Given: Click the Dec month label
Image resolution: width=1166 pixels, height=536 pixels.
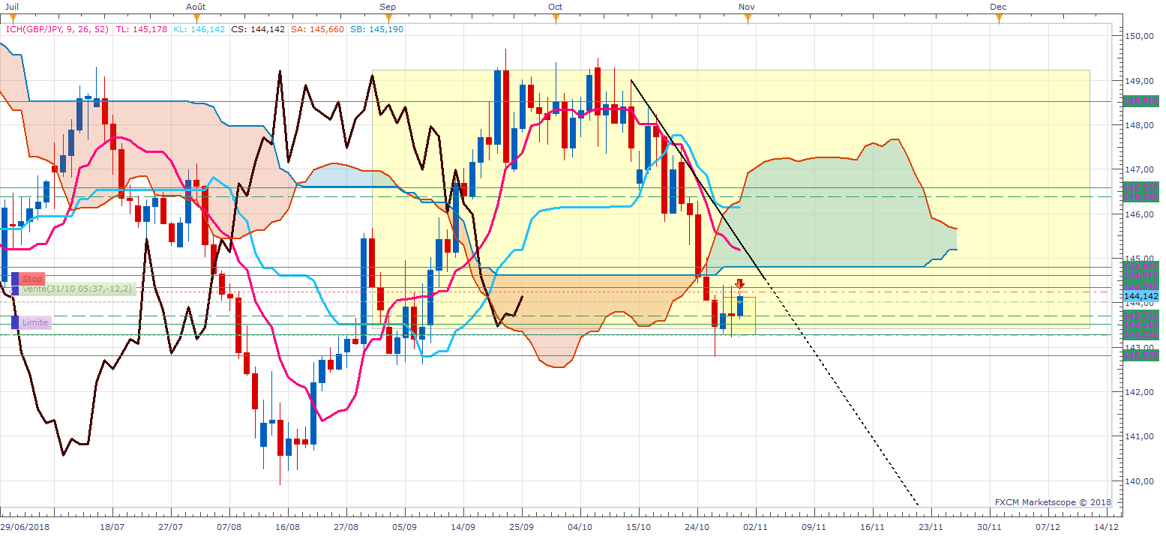Looking at the screenshot, I should pos(998,6).
